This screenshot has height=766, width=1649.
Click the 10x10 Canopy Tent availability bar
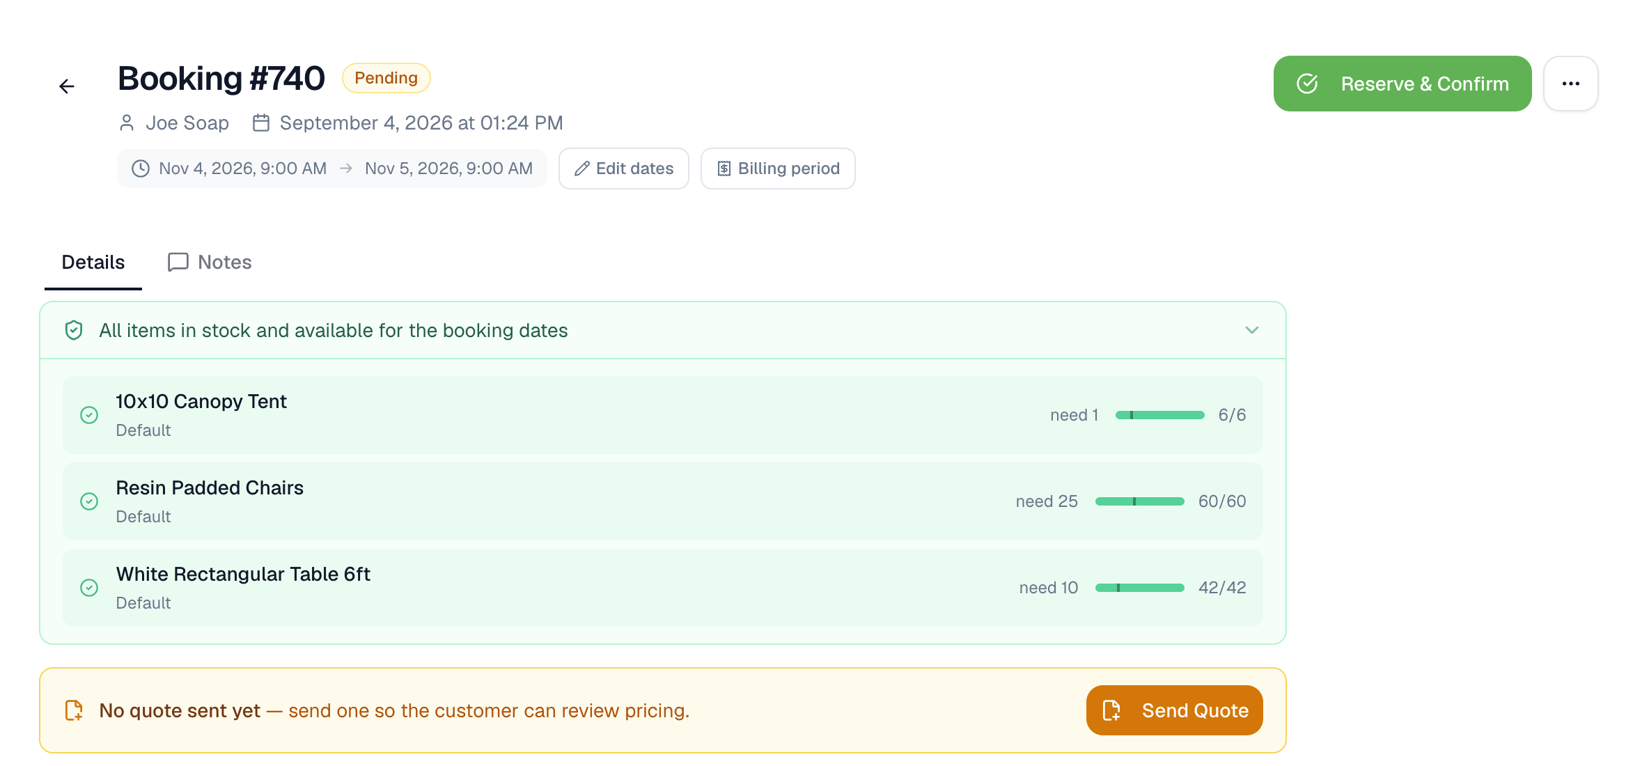(1160, 415)
